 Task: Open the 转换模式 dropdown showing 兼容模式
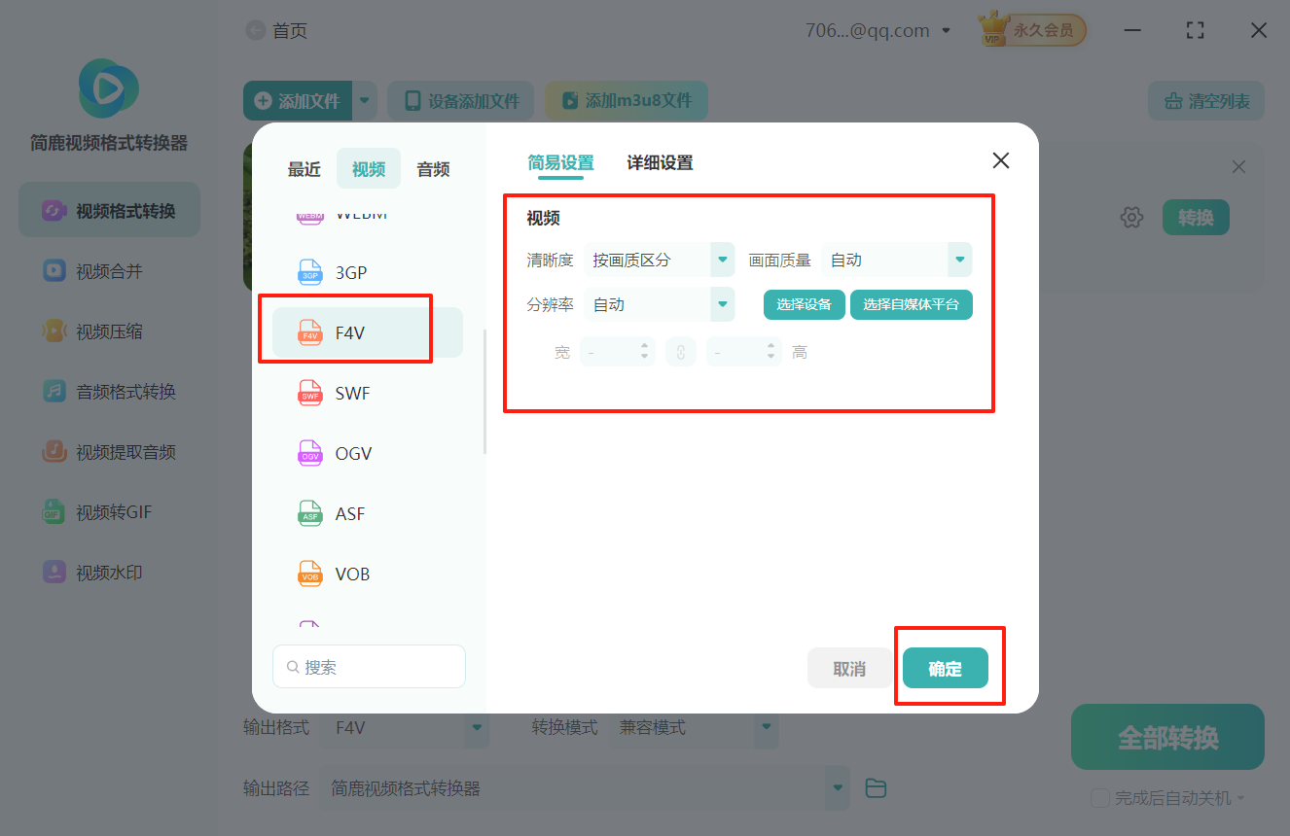point(694,726)
